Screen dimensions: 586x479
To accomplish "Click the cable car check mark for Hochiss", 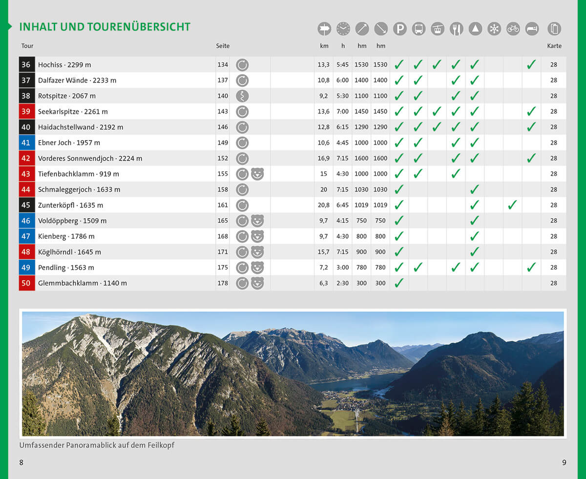I will 437,64.
